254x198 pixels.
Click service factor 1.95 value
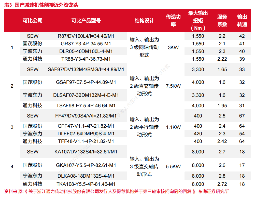[222, 106]
